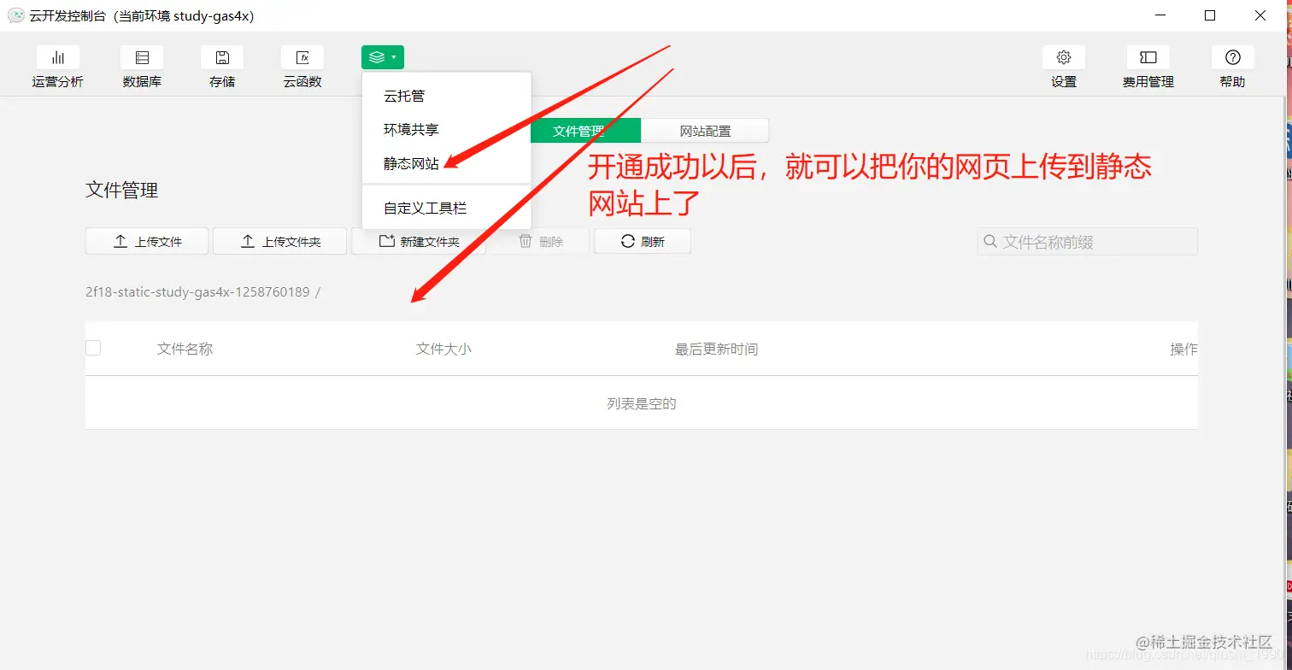
Task: Open the 费用管理 billing icon
Action: [x=1148, y=57]
